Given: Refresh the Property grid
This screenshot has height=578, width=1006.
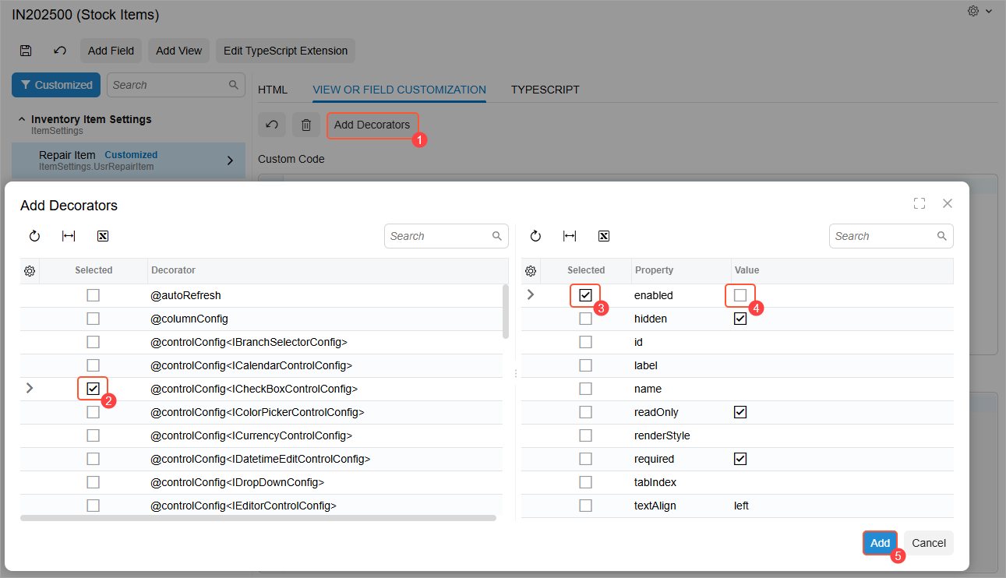Looking at the screenshot, I should [x=535, y=236].
